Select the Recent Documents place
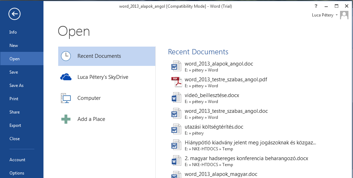Screen dimensions: 353x178 pyautogui.click(x=107, y=56)
